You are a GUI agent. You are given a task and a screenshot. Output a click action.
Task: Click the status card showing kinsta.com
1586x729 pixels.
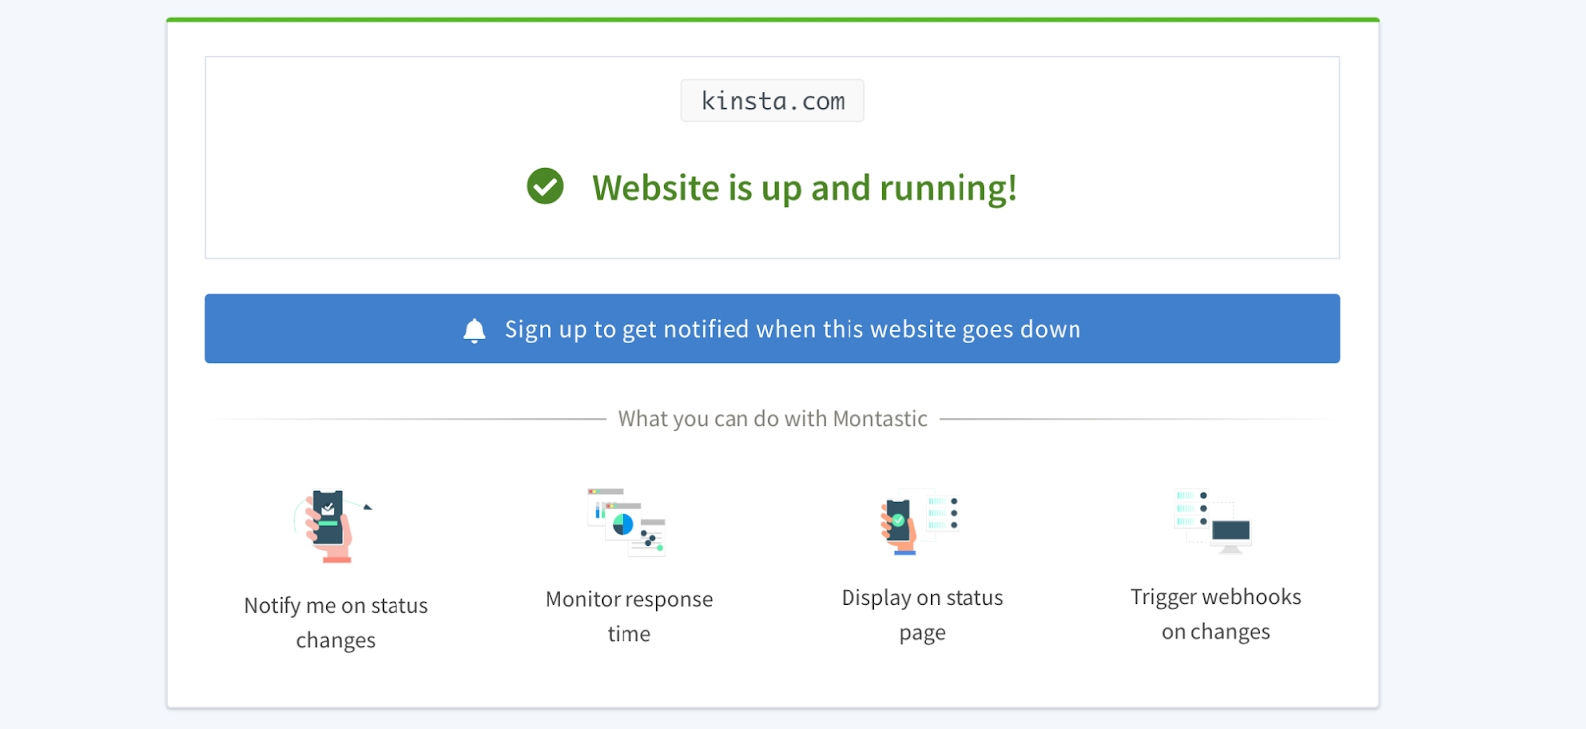click(x=772, y=156)
